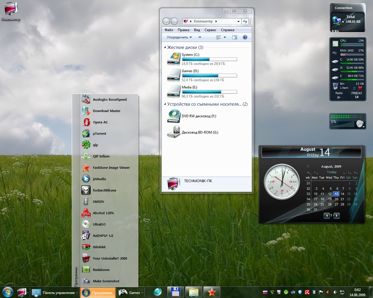Click the Windows Start orb

[7, 292]
